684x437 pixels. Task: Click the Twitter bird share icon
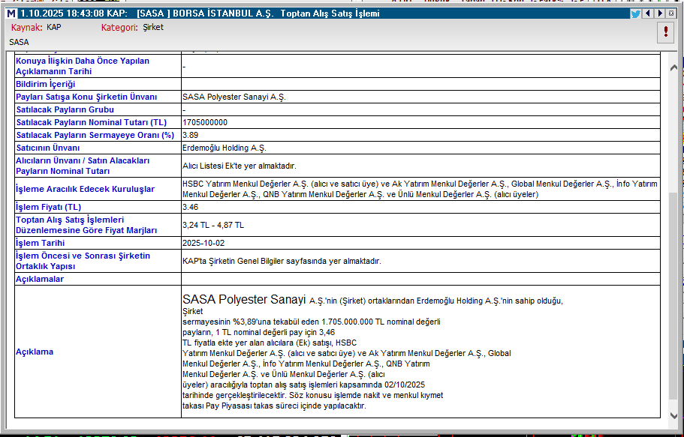coord(636,14)
